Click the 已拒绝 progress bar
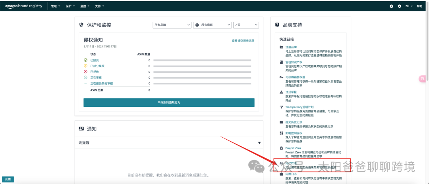 [202, 72]
